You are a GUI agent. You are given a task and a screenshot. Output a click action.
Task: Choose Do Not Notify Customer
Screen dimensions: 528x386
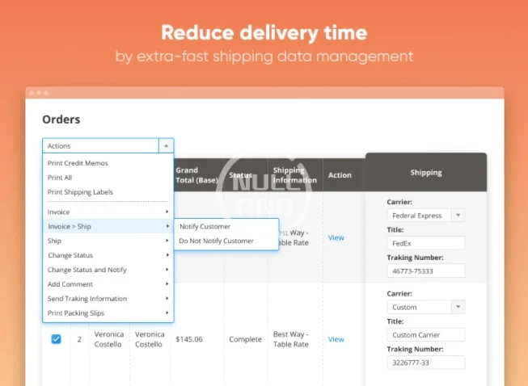click(216, 241)
